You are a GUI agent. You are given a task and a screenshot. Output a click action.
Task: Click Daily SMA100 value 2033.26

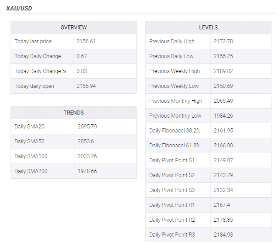tap(87, 156)
